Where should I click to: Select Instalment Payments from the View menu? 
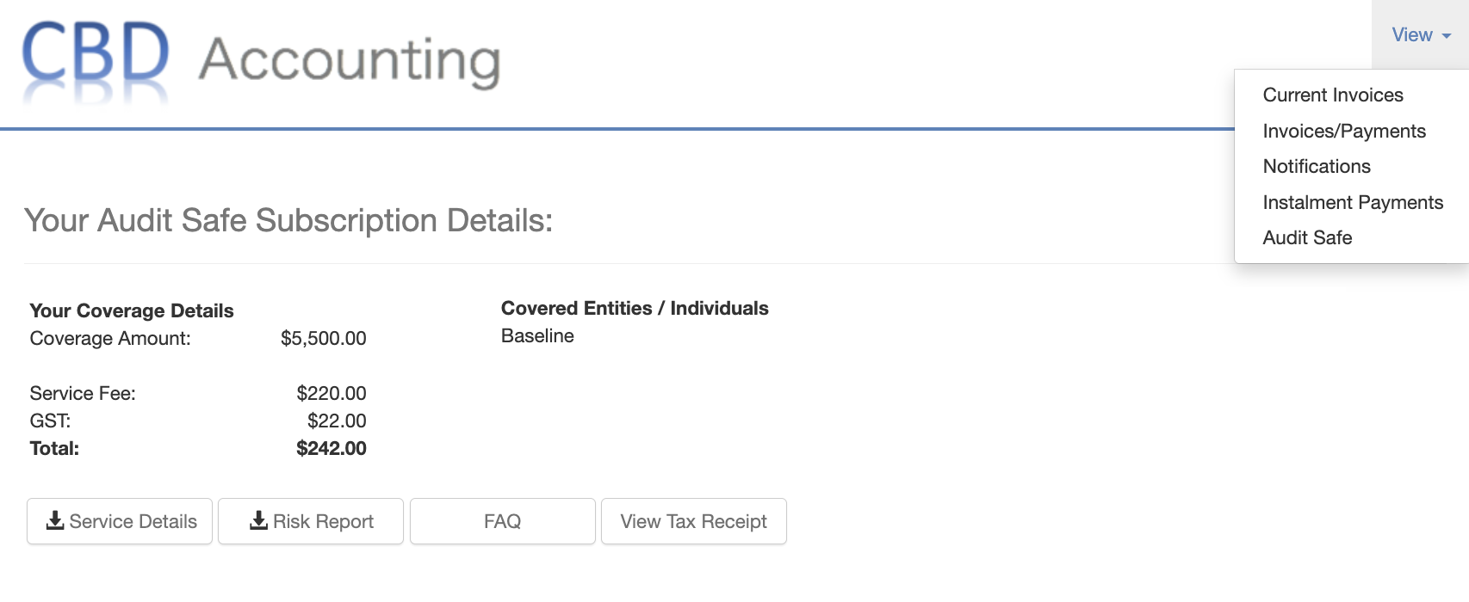[1352, 202]
